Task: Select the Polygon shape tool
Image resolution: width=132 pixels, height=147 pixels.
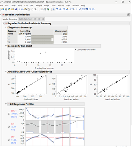Action: click(90, 9)
